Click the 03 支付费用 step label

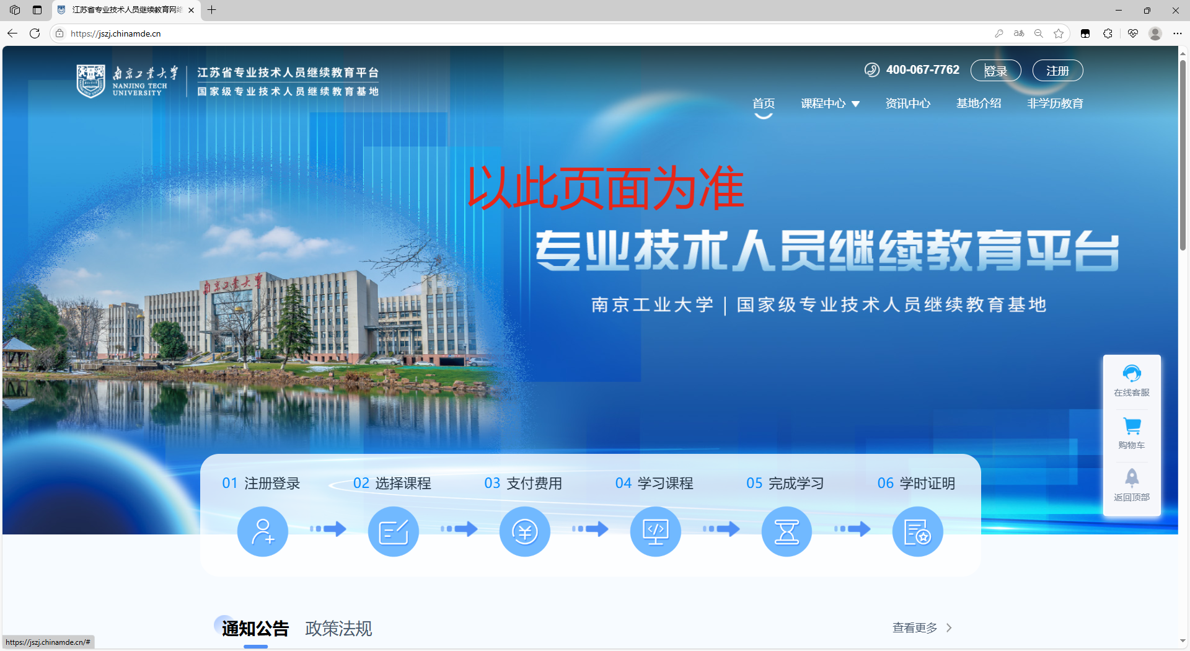point(523,484)
